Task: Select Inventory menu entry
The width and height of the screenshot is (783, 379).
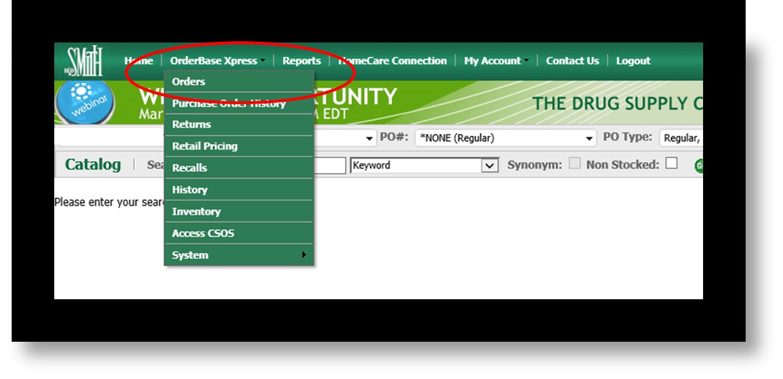Action: point(239,211)
